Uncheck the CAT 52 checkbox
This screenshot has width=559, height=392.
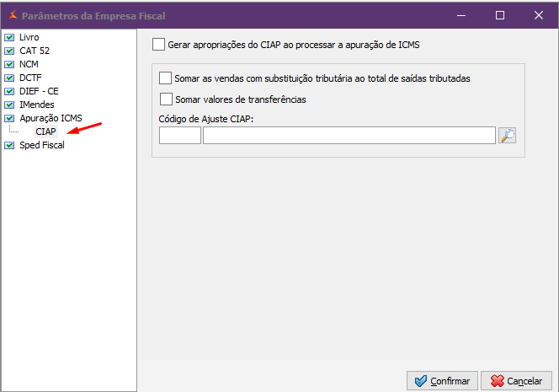(9, 51)
